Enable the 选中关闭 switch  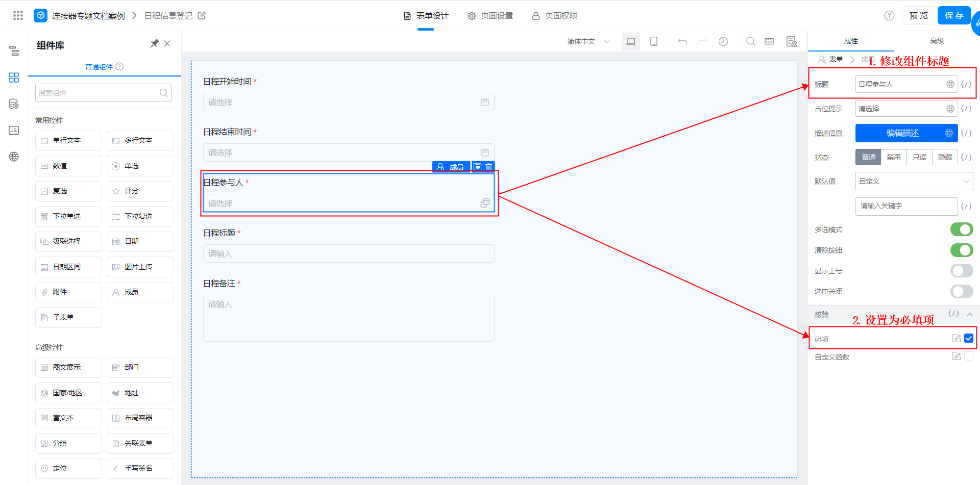pos(962,291)
